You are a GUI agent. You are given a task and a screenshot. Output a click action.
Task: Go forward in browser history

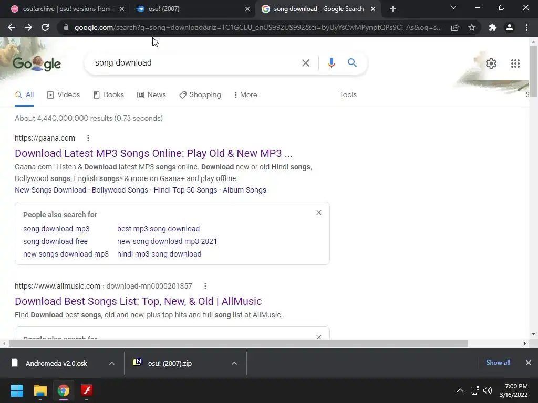(x=28, y=27)
